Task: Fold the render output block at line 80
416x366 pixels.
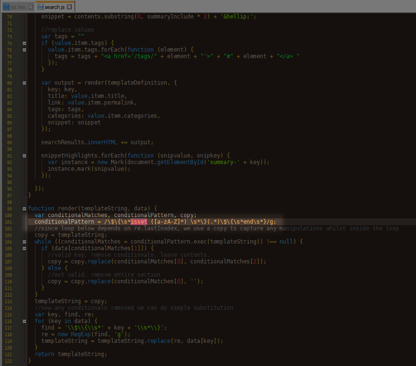Action: (24, 83)
